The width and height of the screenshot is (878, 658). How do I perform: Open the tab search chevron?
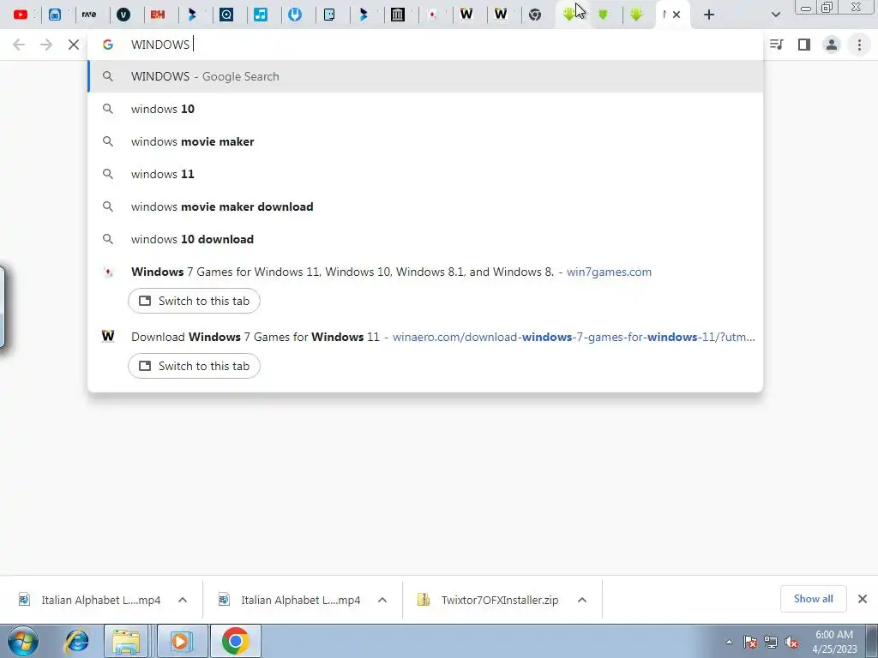(775, 15)
